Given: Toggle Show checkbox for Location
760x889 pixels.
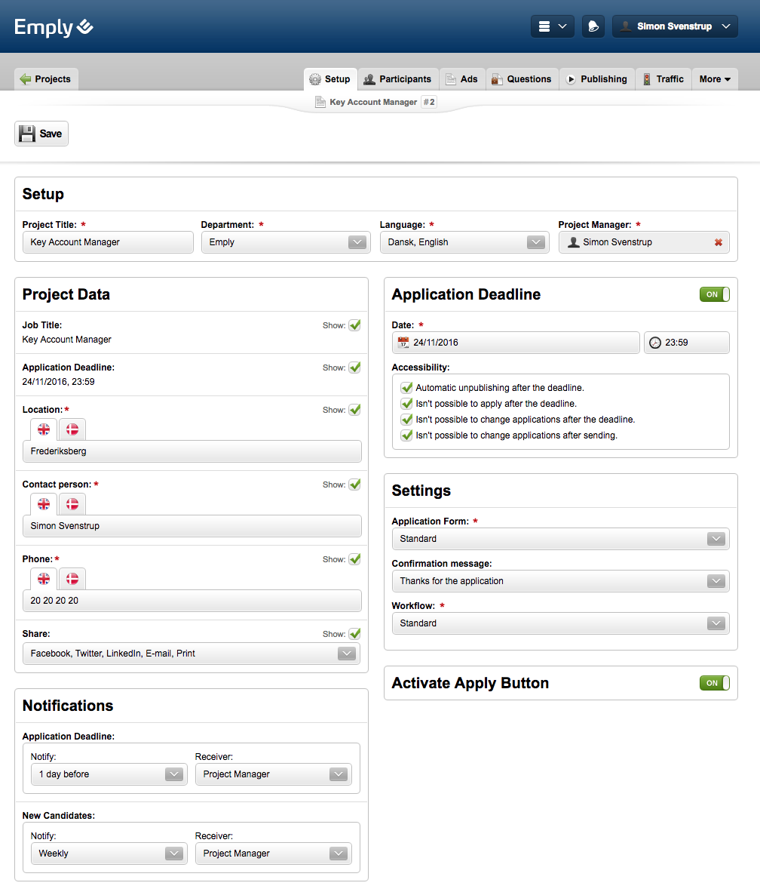Looking at the screenshot, I should point(354,410).
